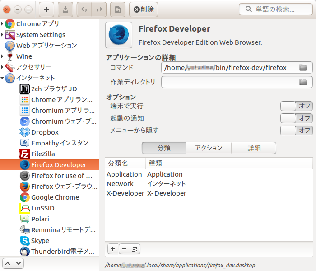Add a new launcher with the plus toolbar button
The width and height of the screenshot is (316, 271).
[46, 9]
